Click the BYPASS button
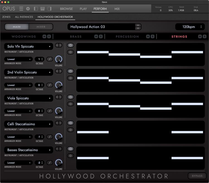 pyautogui.click(x=197, y=176)
